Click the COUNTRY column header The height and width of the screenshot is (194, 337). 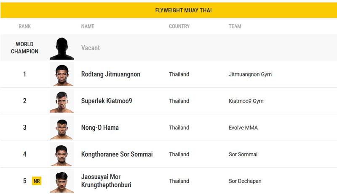pos(179,26)
